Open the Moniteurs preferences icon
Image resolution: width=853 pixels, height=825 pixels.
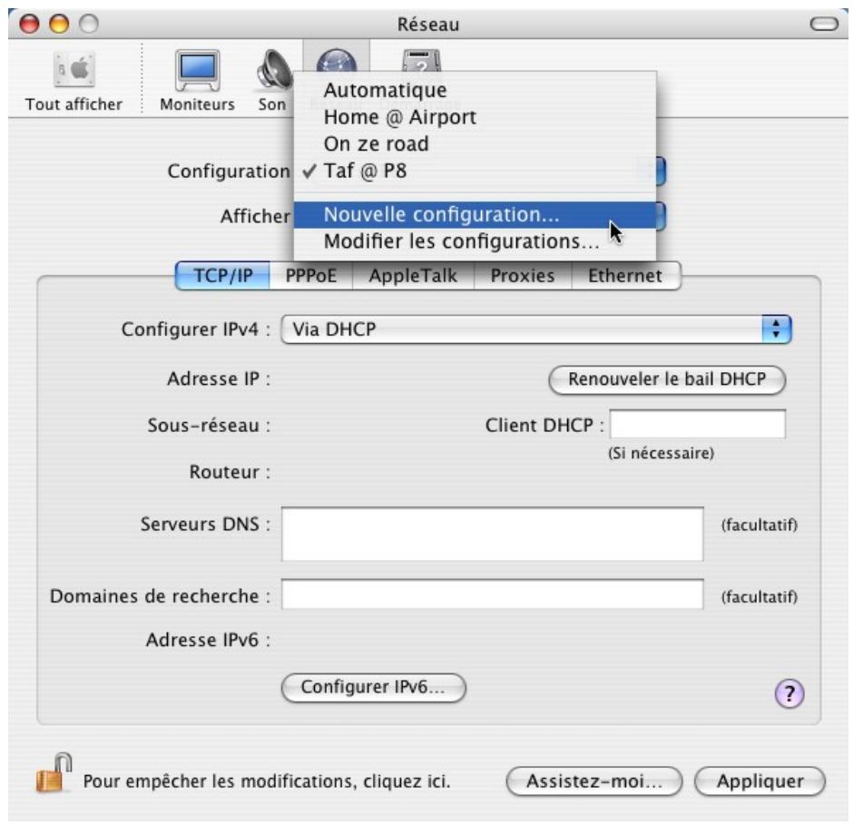pyautogui.click(x=197, y=70)
